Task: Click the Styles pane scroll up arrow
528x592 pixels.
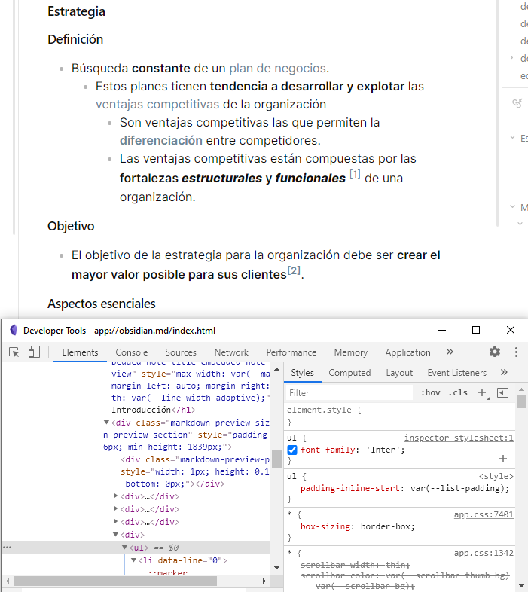Action: tap(521, 389)
